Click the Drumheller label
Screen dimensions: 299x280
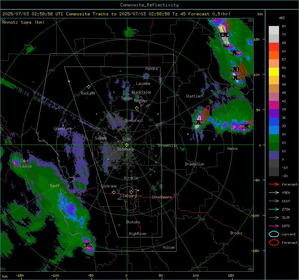point(195,164)
